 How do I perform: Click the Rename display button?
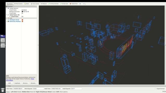tap(33, 83)
